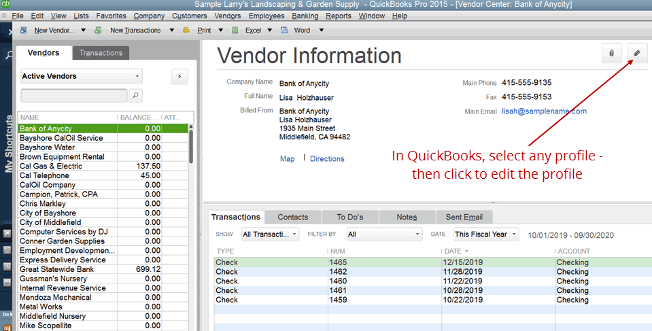Switch to the Contacts tab
652x331 pixels.
click(x=293, y=217)
